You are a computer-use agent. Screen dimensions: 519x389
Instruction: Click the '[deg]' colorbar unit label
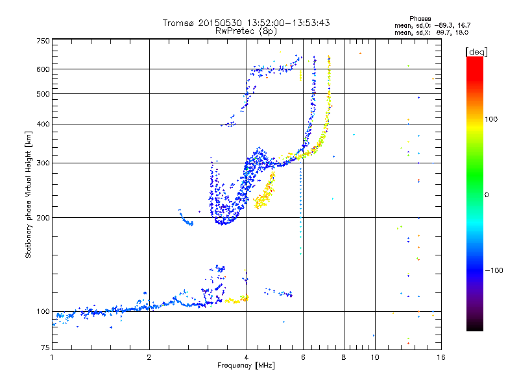coord(476,52)
